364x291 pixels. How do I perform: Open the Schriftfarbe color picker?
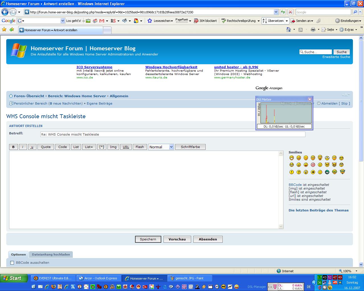coord(190,147)
